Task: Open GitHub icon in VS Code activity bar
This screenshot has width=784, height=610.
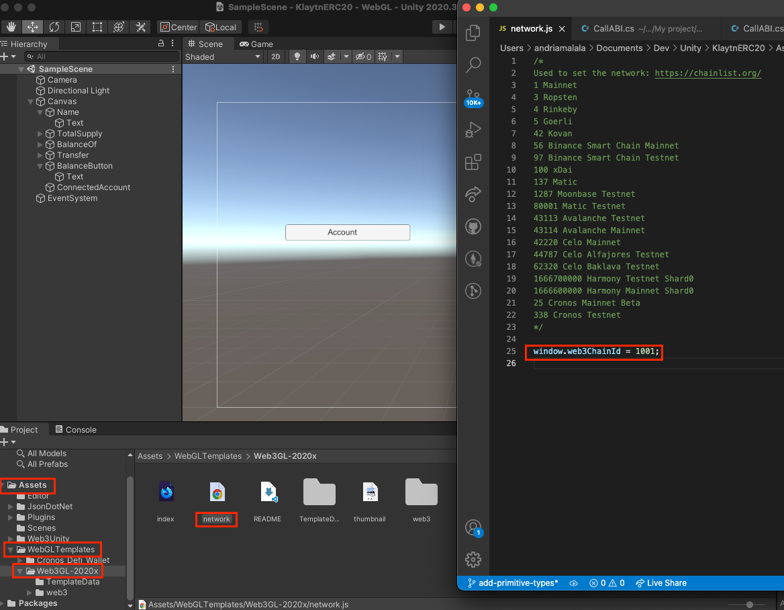Action: coord(473,226)
